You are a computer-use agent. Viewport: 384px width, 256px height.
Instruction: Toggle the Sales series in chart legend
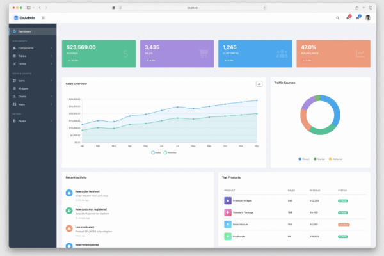156,152
